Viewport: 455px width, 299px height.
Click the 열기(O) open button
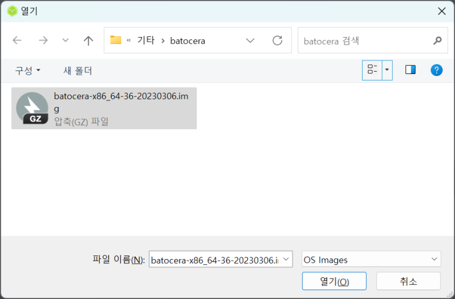tap(334, 281)
